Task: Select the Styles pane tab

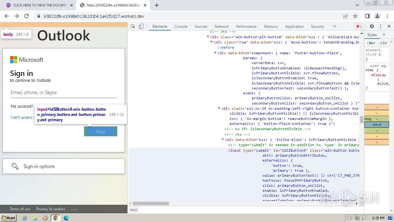Action: tap(372, 35)
